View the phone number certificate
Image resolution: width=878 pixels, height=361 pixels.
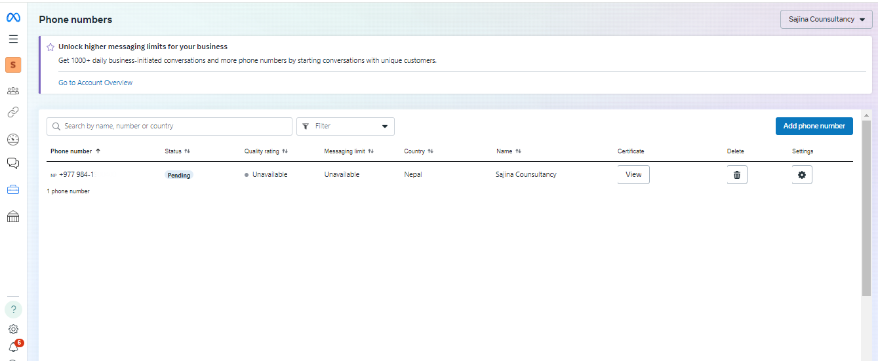pyautogui.click(x=633, y=175)
